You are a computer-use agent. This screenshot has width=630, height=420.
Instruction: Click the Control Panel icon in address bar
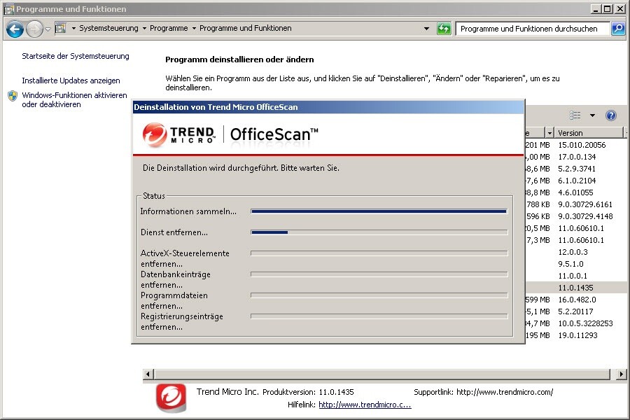click(x=61, y=29)
